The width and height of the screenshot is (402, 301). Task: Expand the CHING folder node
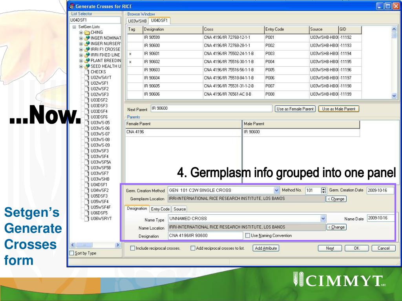81,33
